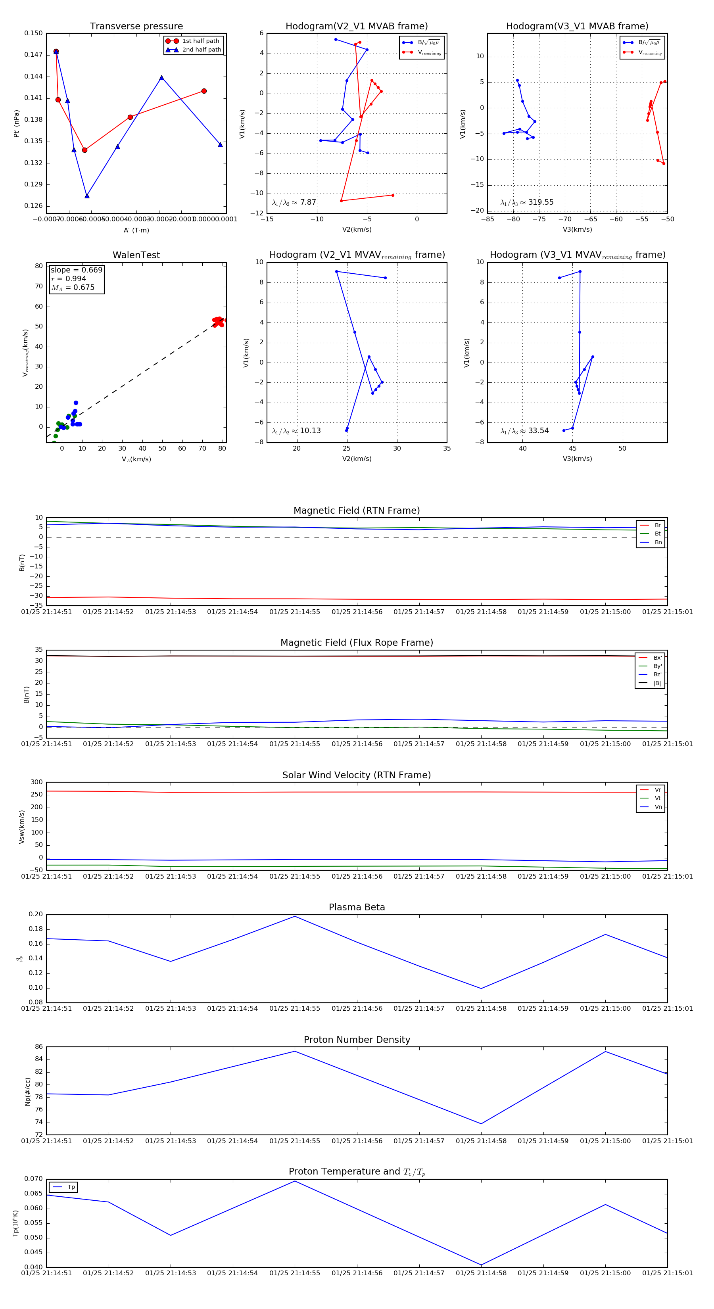Viewport: 714px width, 1309px height.
Task: Click the WalenTest "V_remaining(km/s)" y-axis label
Action: 25,353
